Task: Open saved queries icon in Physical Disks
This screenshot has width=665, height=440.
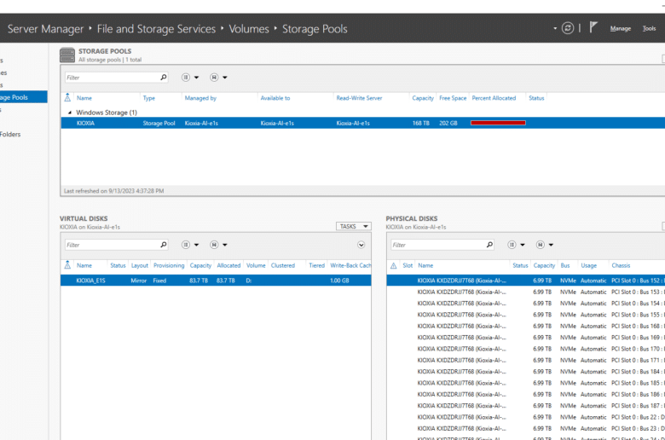Action: tap(540, 245)
